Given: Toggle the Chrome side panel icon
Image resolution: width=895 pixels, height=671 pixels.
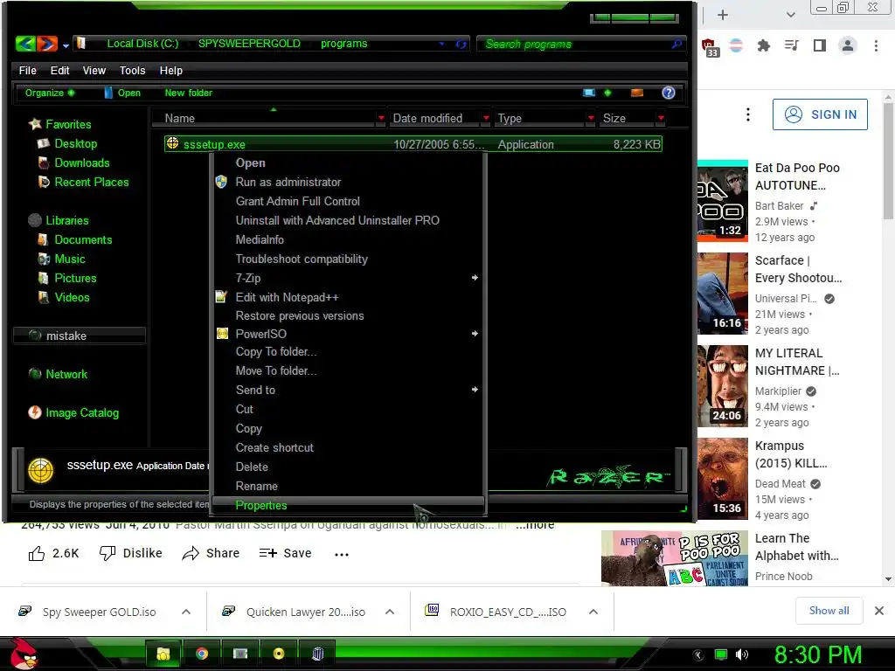Looking at the screenshot, I should pos(820,45).
